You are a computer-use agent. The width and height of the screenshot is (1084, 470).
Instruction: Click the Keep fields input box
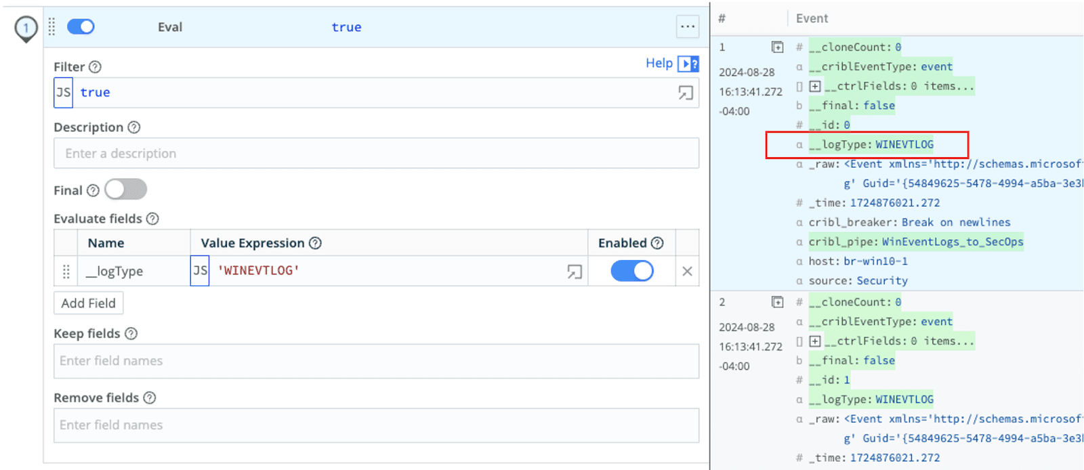(x=376, y=361)
